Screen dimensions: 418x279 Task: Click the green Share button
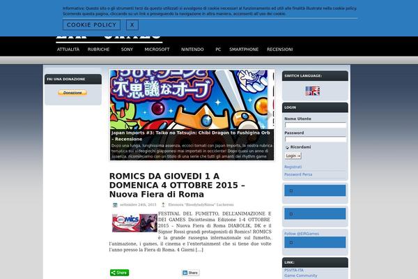coord(119,273)
